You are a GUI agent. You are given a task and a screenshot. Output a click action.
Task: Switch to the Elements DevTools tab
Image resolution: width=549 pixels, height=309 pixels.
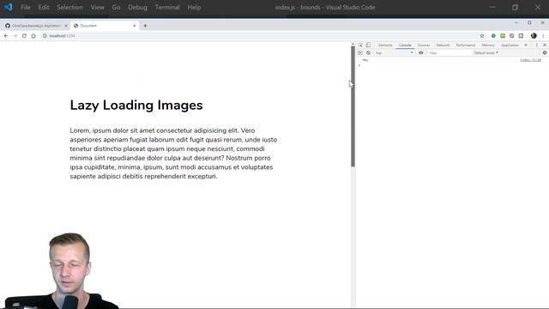pos(385,45)
